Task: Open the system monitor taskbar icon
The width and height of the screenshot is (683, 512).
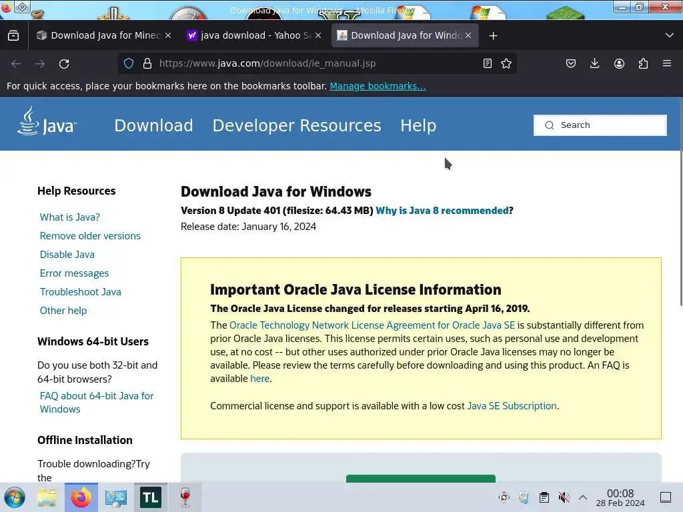Action: click(x=116, y=497)
